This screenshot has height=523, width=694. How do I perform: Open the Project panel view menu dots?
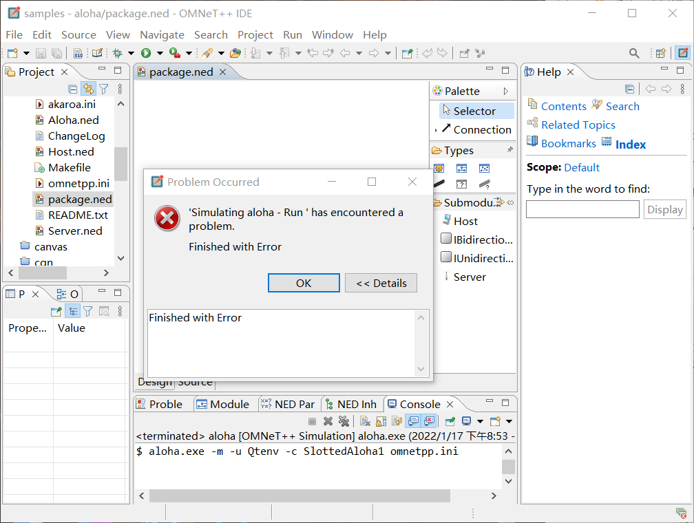(120, 89)
